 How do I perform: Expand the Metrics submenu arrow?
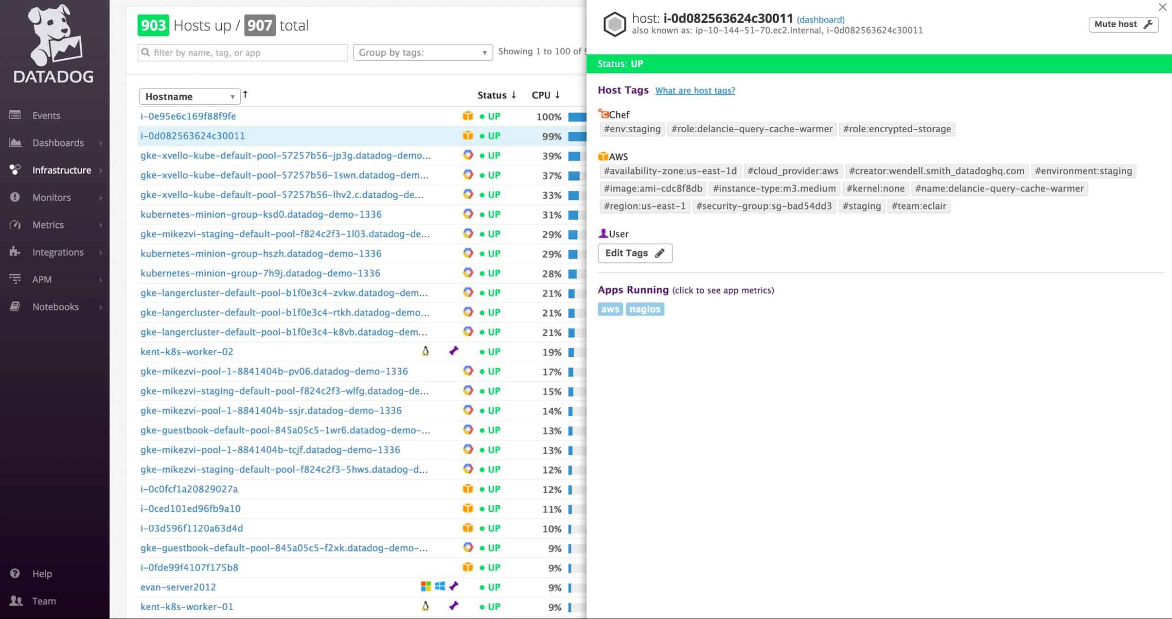[x=101, y=225]
